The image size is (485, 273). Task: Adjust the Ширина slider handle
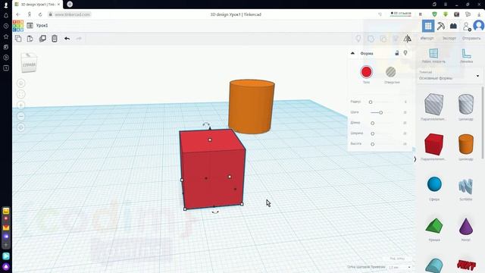pyautogui.click(x=372, y=133)
